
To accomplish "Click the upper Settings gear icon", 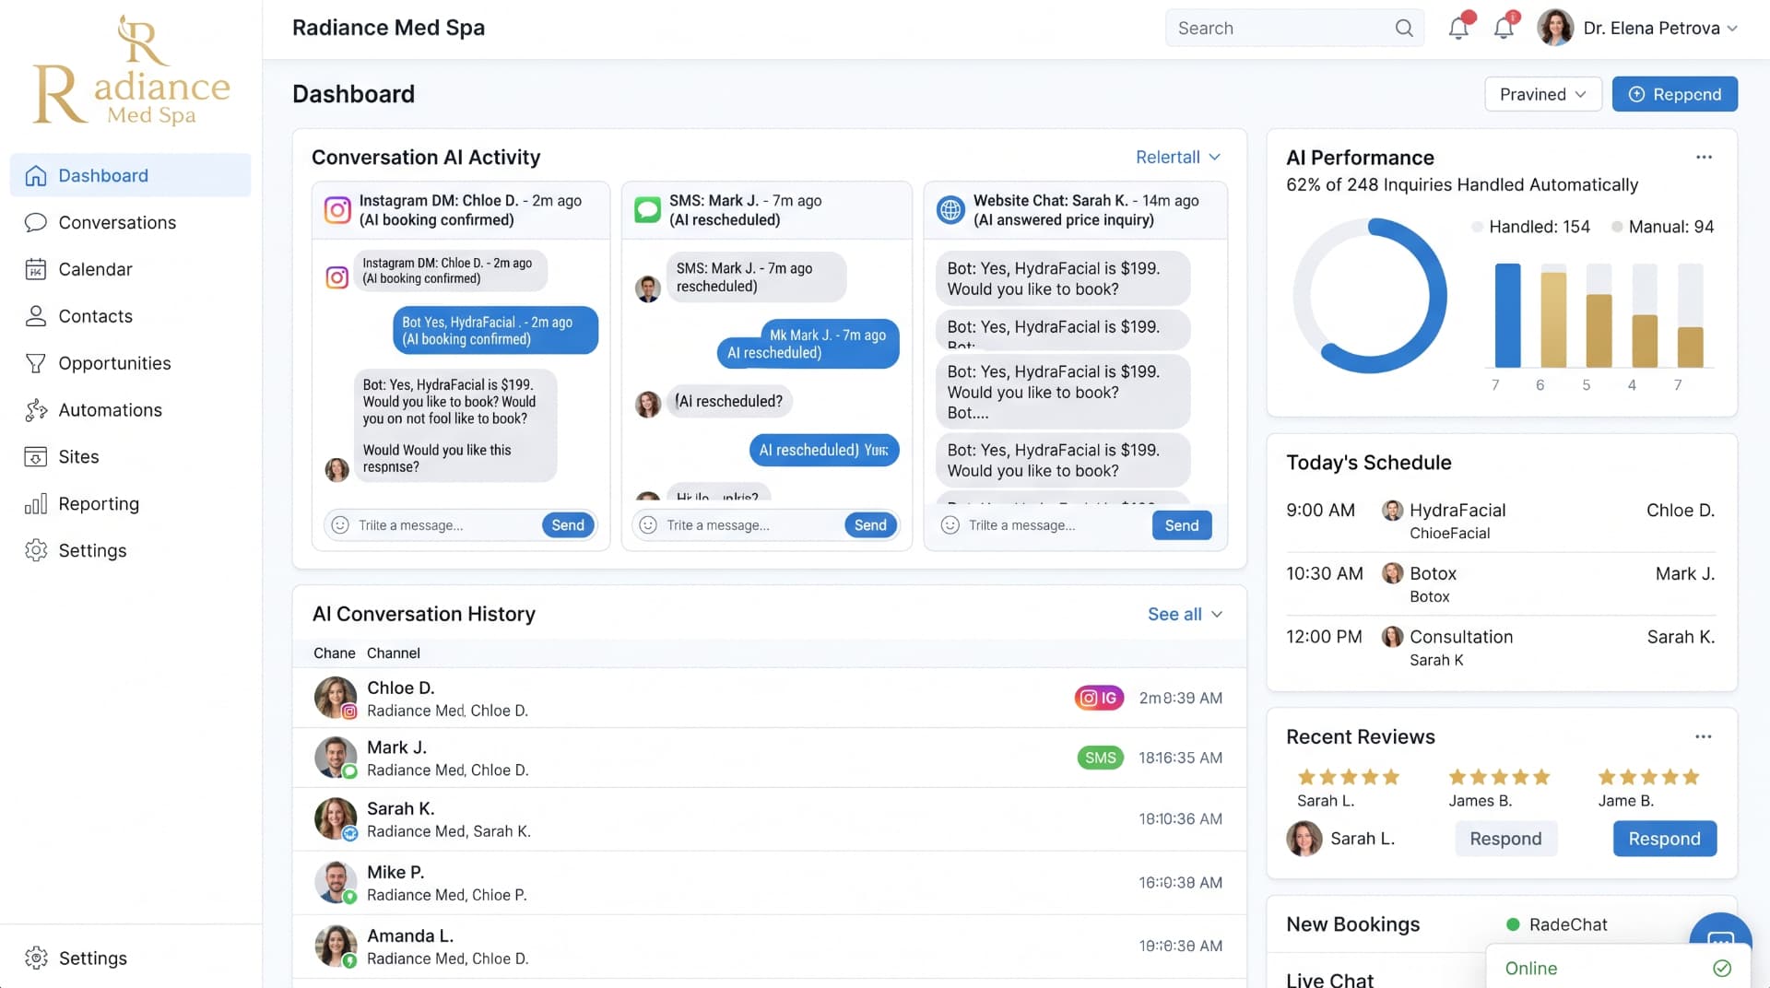I will tap(36, 550).
